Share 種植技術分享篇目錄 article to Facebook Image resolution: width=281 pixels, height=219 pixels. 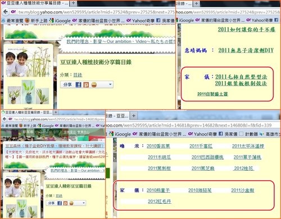(78, 85)
